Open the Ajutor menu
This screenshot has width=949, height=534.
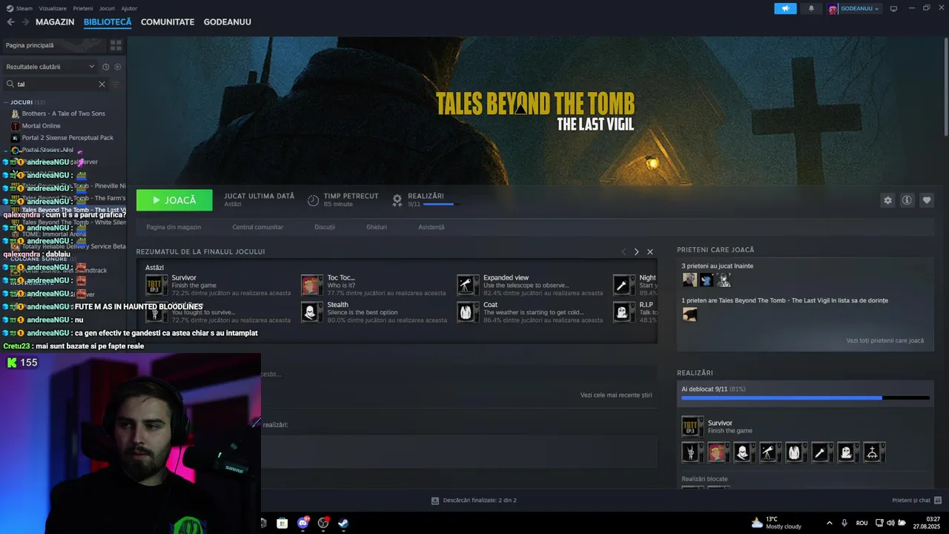pos(129,8)
